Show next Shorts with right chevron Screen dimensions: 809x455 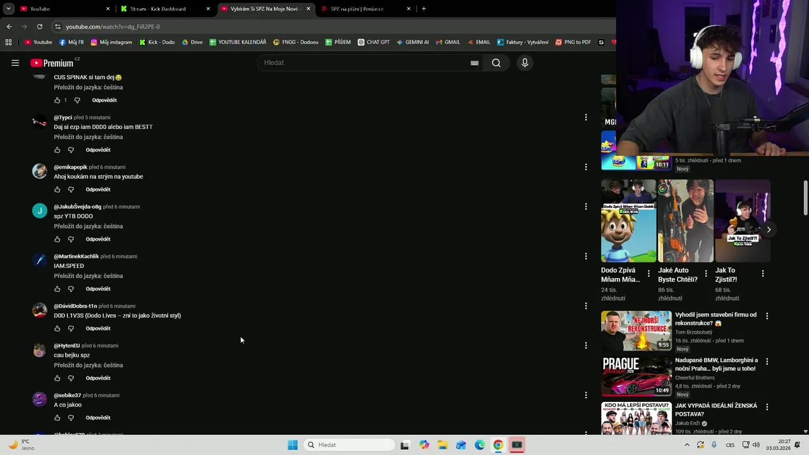769,229
